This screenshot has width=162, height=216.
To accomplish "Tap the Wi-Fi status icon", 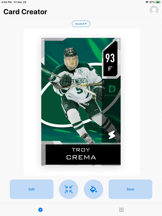I will click(147, 2).
